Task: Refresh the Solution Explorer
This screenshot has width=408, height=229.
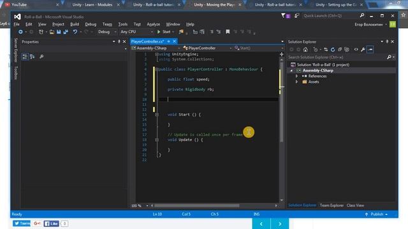Action: 333,50
